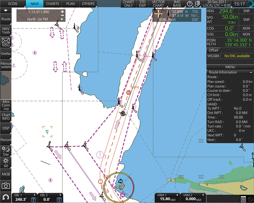The width and height of the screenshot is (254, 203).
Task: Open the list icon at bottom right
Action: [243, 199]
